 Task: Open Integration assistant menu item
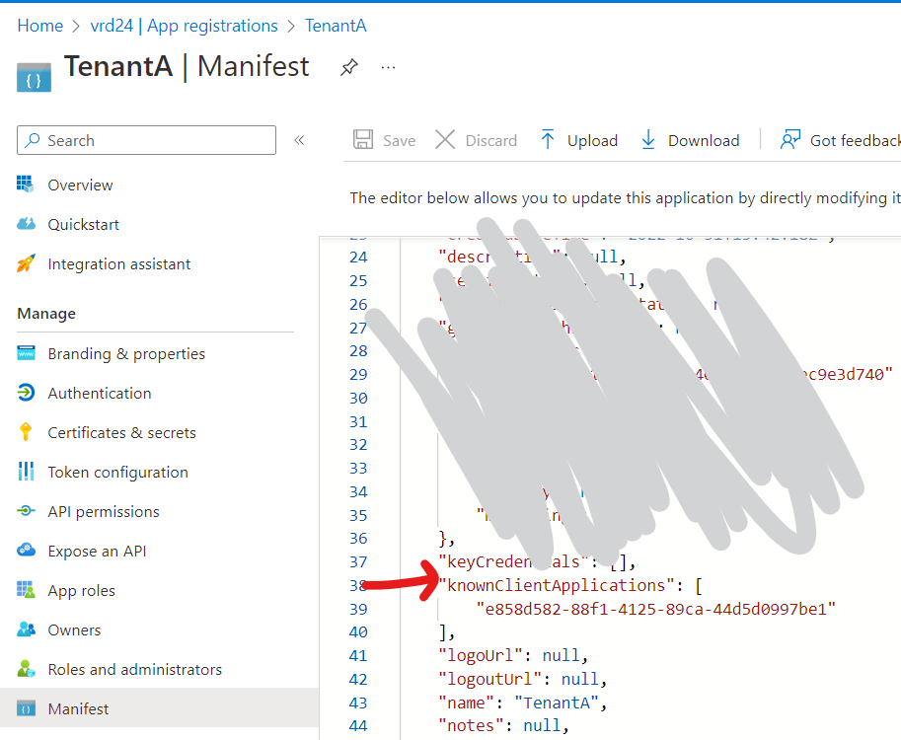coord(119,264)
